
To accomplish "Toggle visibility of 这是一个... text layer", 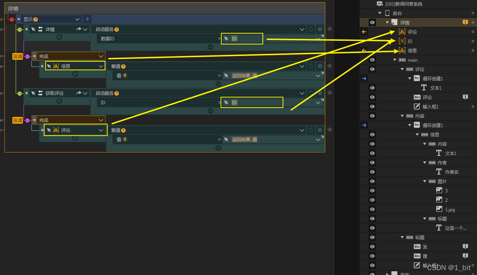I will pyautogui.click(x=372, y=228).
